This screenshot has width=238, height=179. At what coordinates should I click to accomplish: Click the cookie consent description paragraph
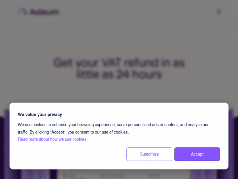(113, 128)
